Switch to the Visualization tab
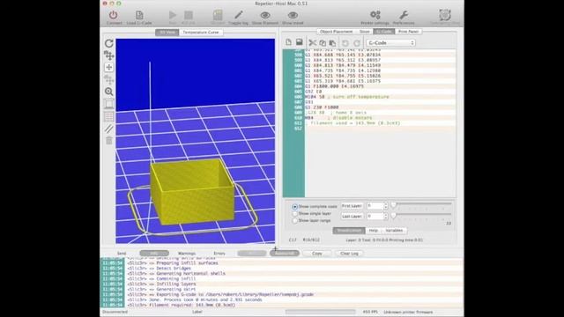564x317 pixels. 349,231
